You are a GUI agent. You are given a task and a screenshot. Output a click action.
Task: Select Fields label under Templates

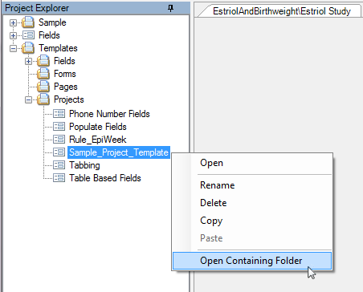pos(64,61)
